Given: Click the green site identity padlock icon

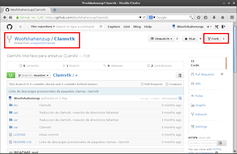Looking at the screenshot, I should [17, 17].
